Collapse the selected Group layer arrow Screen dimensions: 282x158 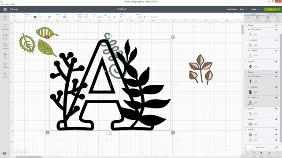(246, 72)
